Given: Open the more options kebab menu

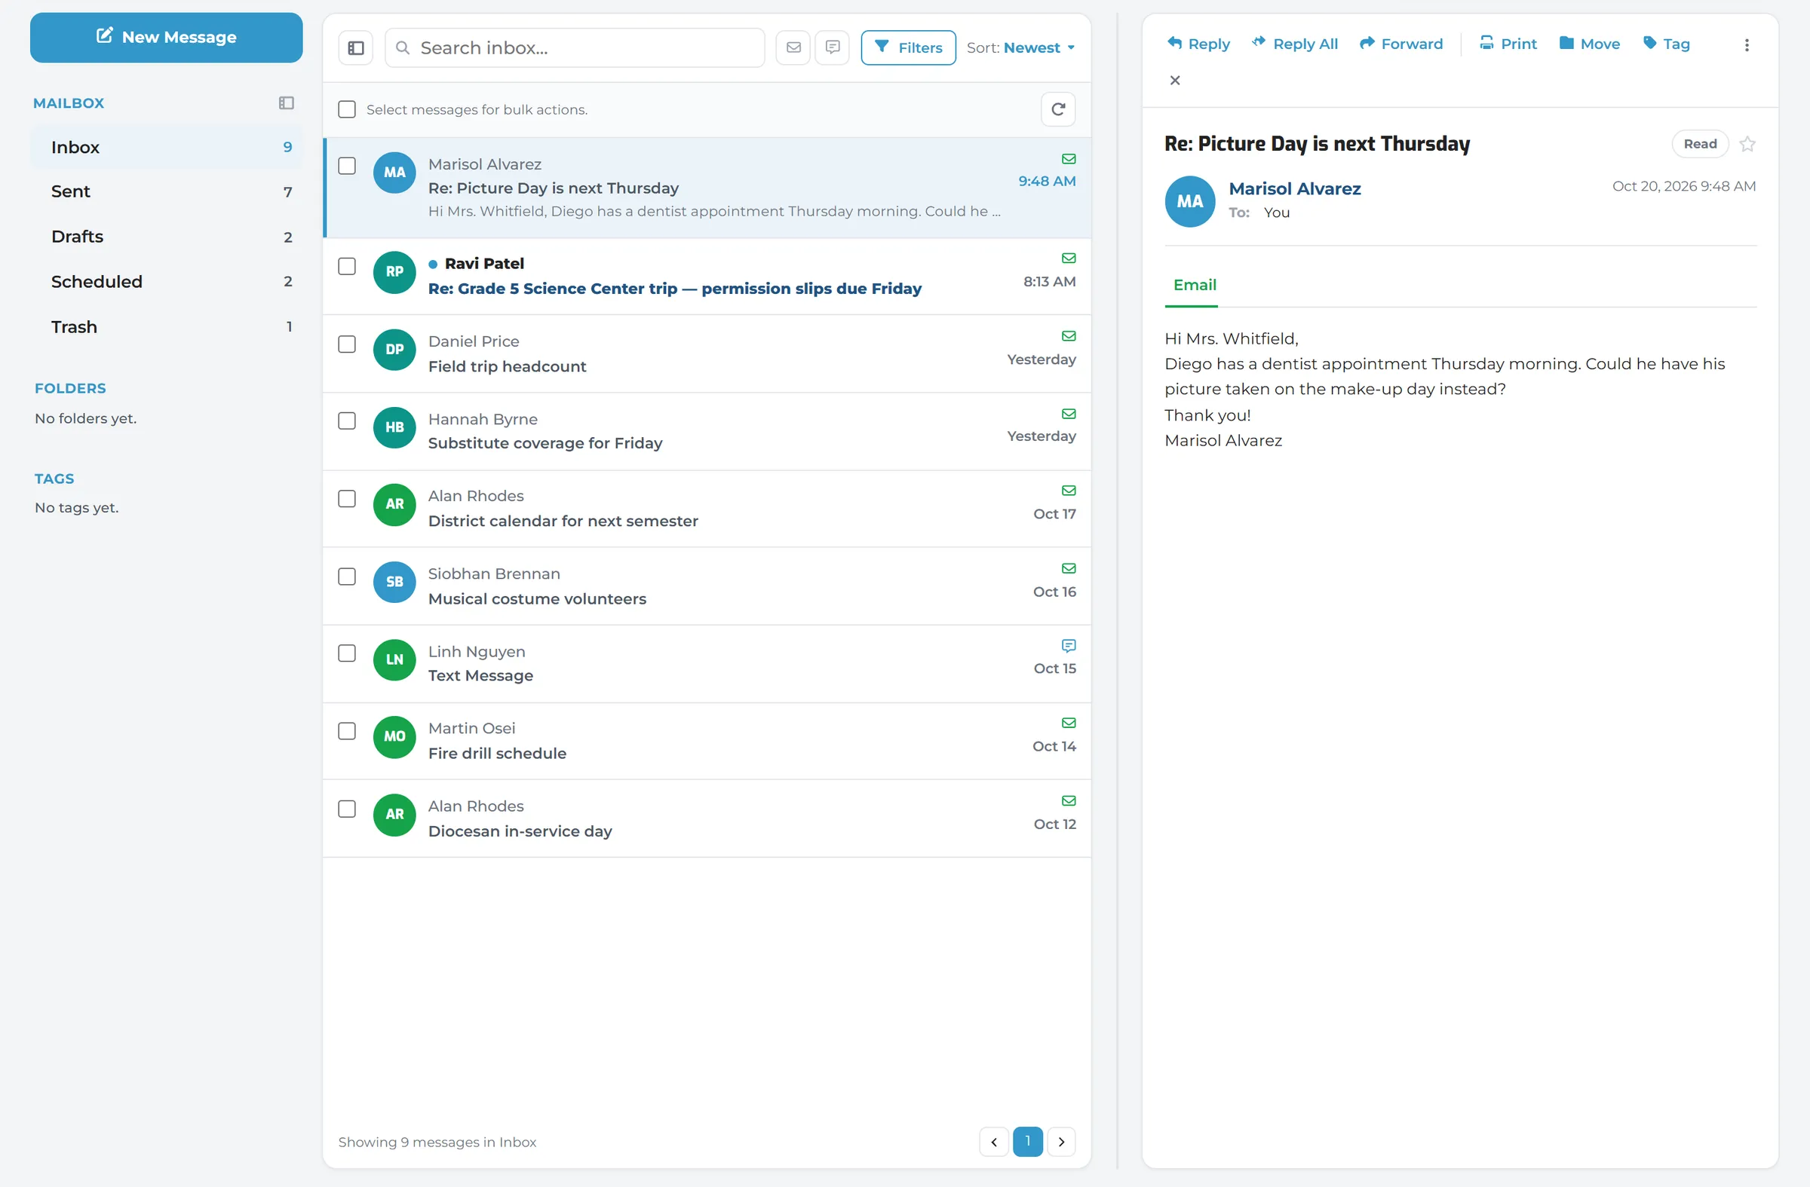Looking at the screenshot, I should point(1747,44).
